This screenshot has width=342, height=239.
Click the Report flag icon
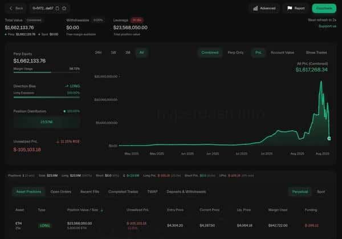[290, 9]
